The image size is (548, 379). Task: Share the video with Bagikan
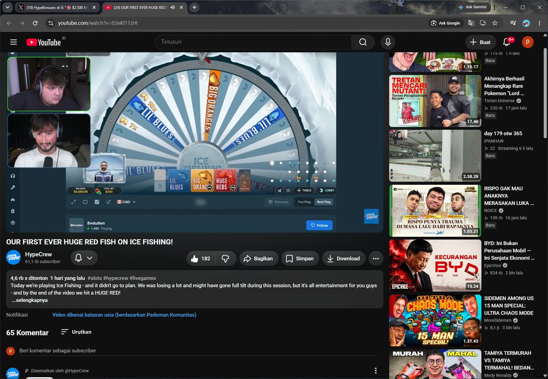258,258
